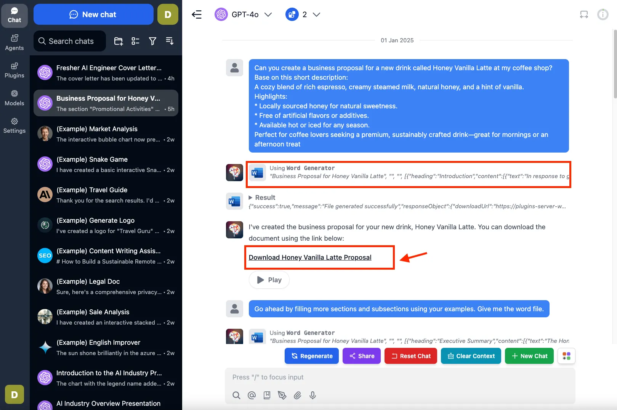This screenshot has width=617, height=410.
Task: Click the Travel Guide Anthropic avatar
Action: point(45,195)
